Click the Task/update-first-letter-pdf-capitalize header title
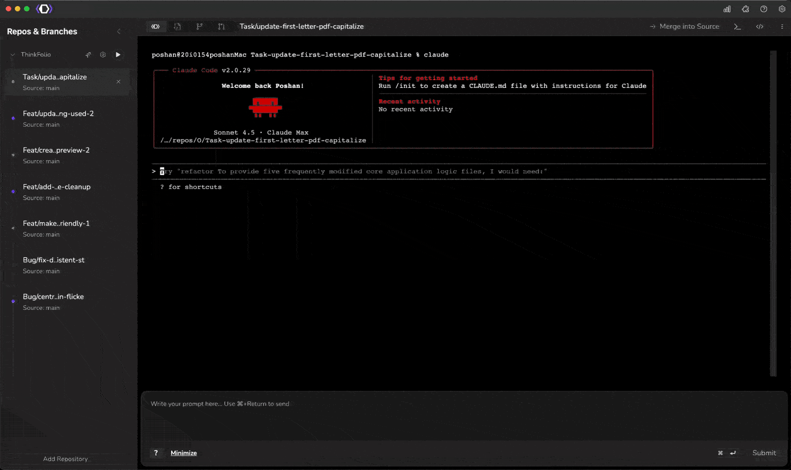This screenshot has height=470, width=791. point(301,27)
